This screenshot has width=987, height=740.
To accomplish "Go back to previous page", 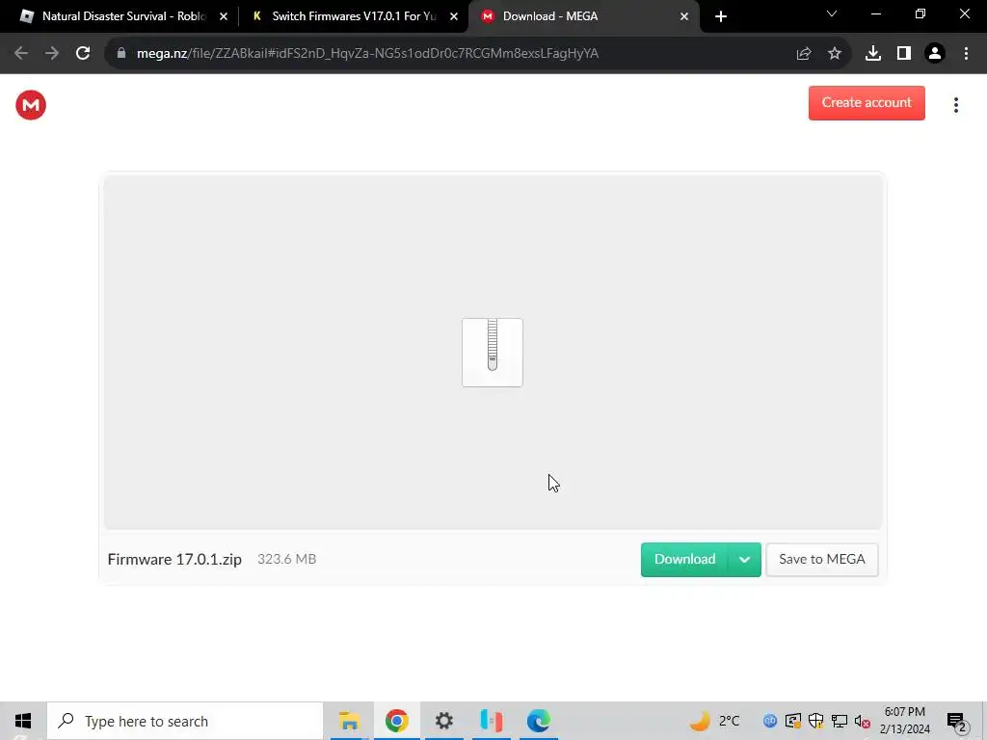I will (21, 54).
